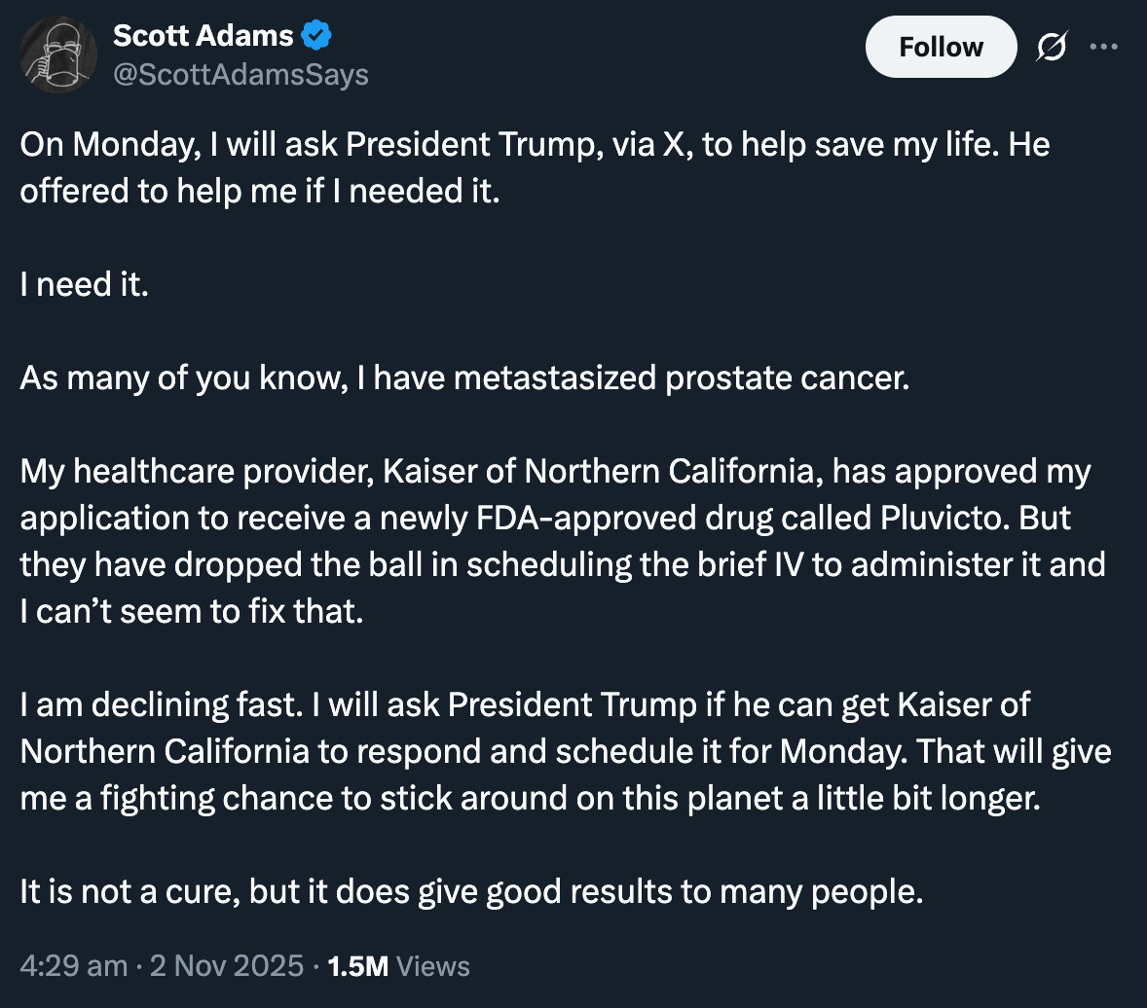This screenshot has width=1147, height=1008.
Task: Open the three-dot more options menu
Action: 1105,46
